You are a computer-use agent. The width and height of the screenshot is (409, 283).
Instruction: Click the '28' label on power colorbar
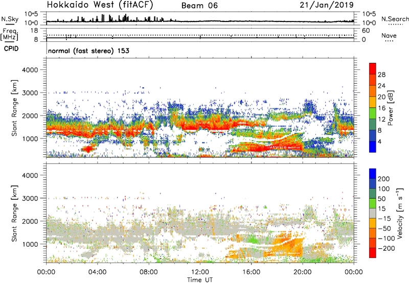381,75
